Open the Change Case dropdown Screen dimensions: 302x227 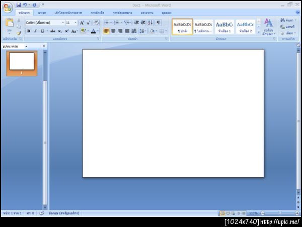point(74,31)
